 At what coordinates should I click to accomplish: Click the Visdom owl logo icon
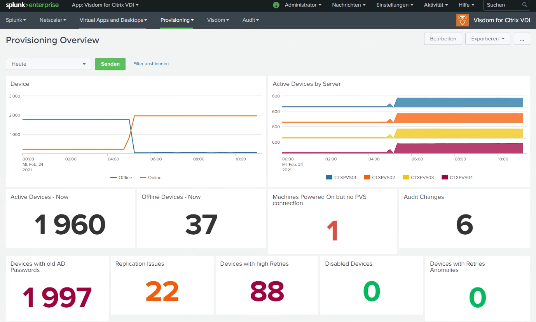pos(463,20)
